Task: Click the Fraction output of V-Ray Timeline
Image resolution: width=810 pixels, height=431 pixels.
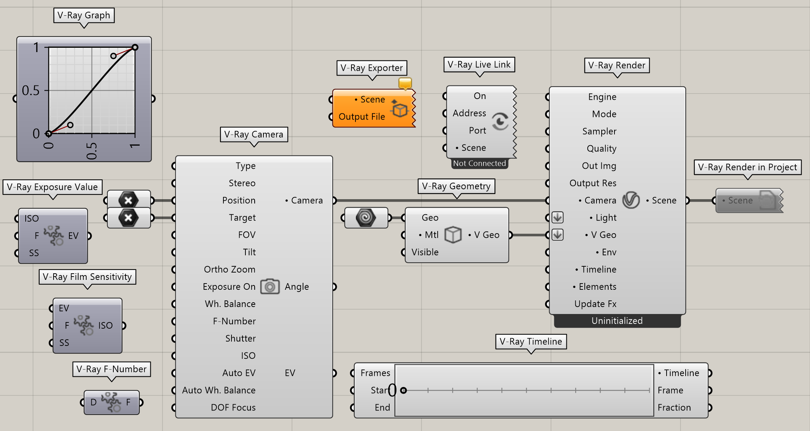Action: click(674, 407)
